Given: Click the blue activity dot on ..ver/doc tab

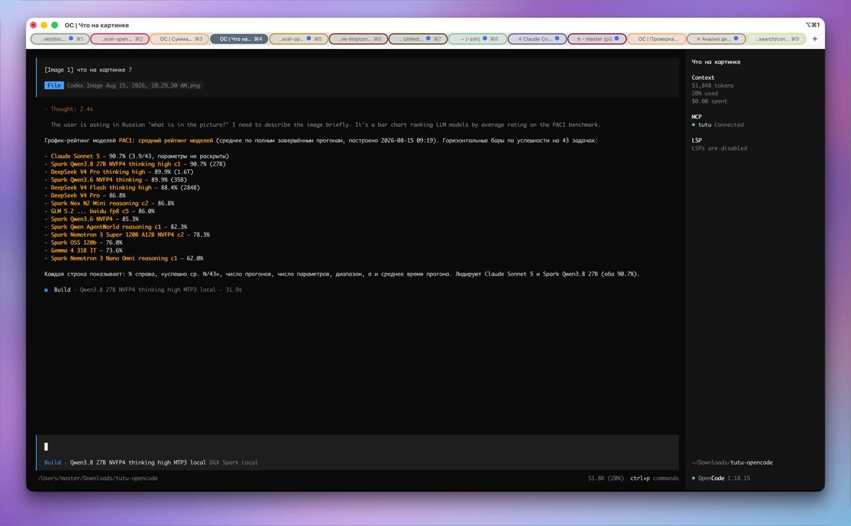Looking at the screenshot, I should (71, 39).
